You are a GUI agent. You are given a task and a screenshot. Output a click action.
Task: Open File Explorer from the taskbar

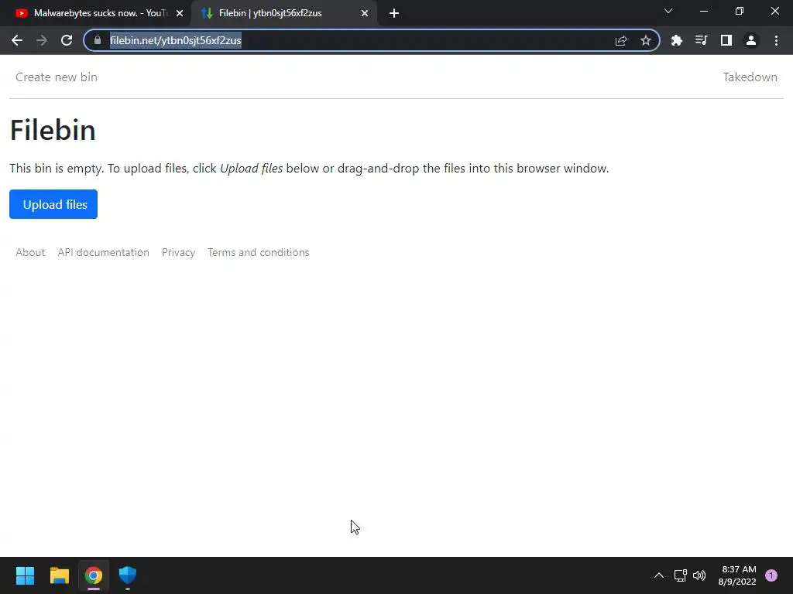(x=59, y=575)
